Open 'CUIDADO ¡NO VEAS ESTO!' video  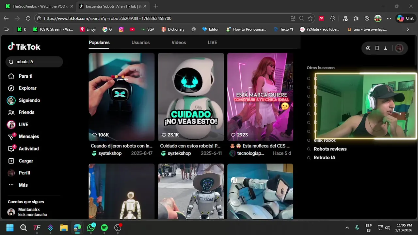tap(191, 97)
